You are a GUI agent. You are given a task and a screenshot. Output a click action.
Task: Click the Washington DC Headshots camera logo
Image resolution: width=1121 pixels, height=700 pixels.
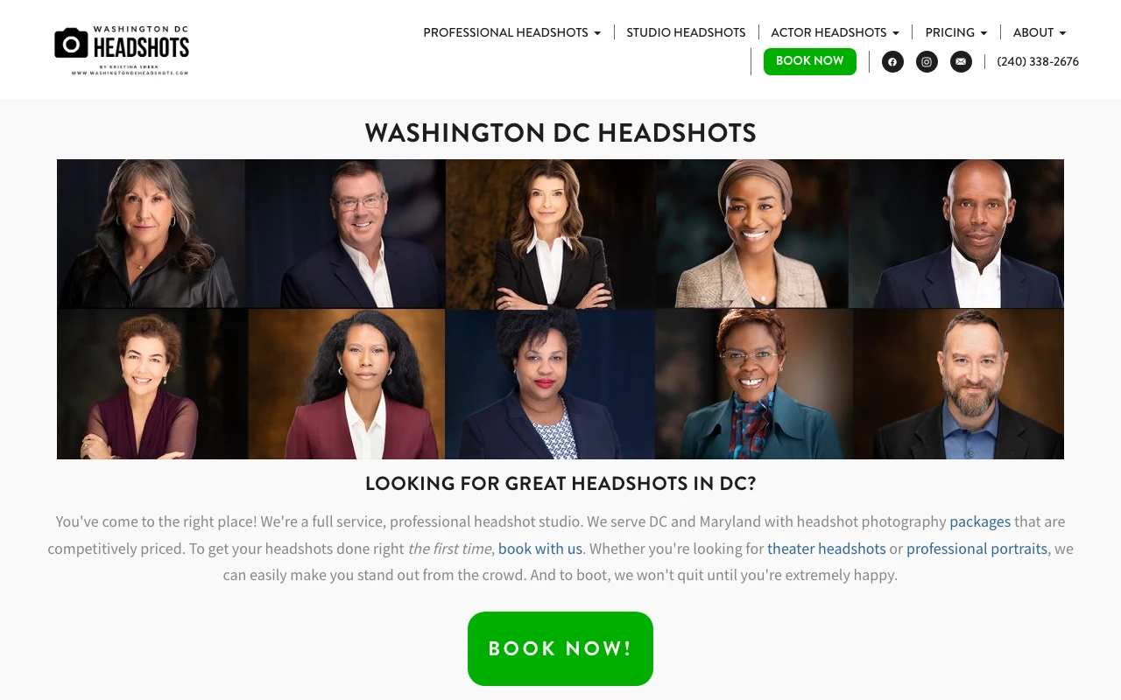pos(122,50)
